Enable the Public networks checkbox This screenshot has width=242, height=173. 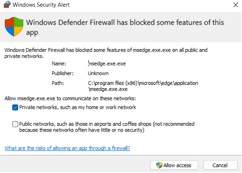15,124
